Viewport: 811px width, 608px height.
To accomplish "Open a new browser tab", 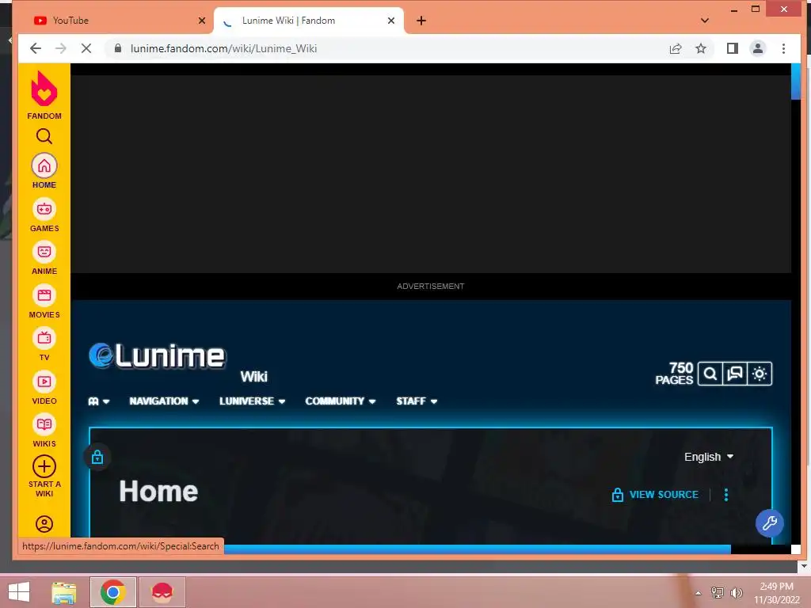I will point(421,21).
